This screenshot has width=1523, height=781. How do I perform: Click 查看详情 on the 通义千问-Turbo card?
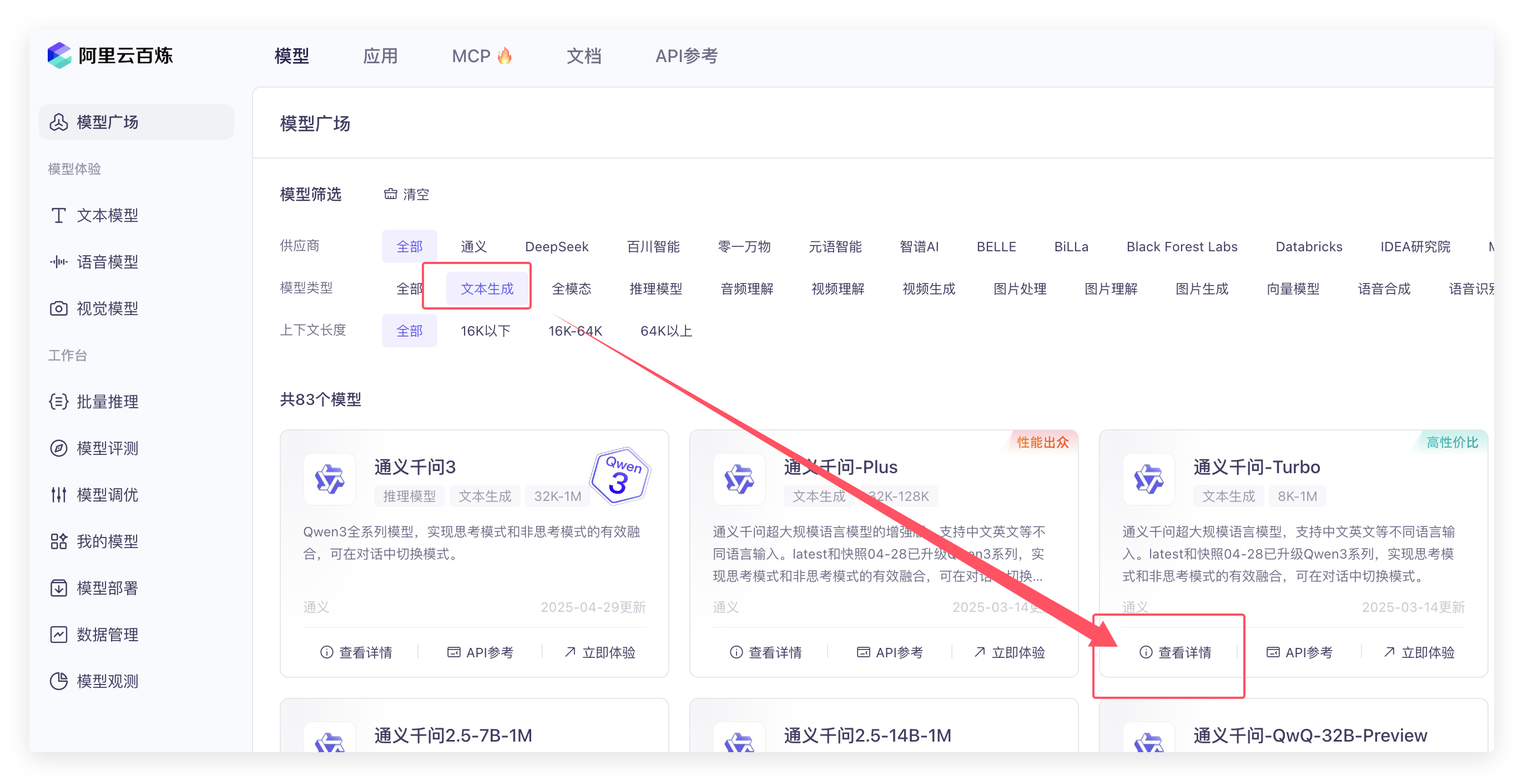pyautogui.click(x=1176, y=652)
